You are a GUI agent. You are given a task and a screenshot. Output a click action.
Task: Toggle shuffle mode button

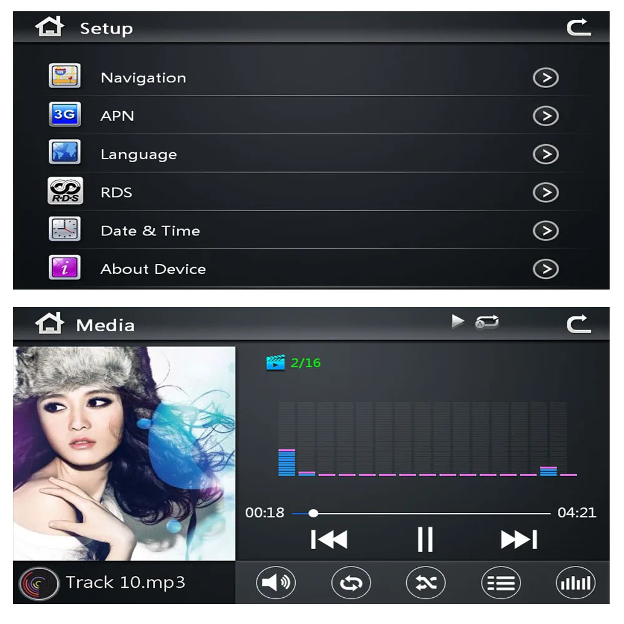pyautogui.click(x=426, y=583)
